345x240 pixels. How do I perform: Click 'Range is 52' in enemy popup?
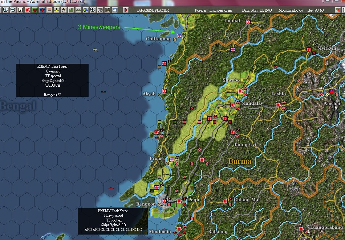pyautogui.click(x=52, y=95)
